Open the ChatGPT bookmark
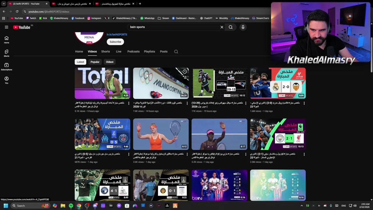The width and height of the screenshot is (373, 210). pyautogui.click(x=206, y=18)
